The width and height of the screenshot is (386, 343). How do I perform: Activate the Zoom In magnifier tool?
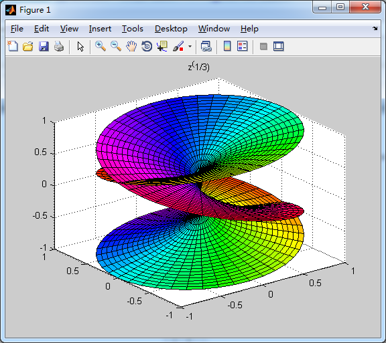(101, 46)
